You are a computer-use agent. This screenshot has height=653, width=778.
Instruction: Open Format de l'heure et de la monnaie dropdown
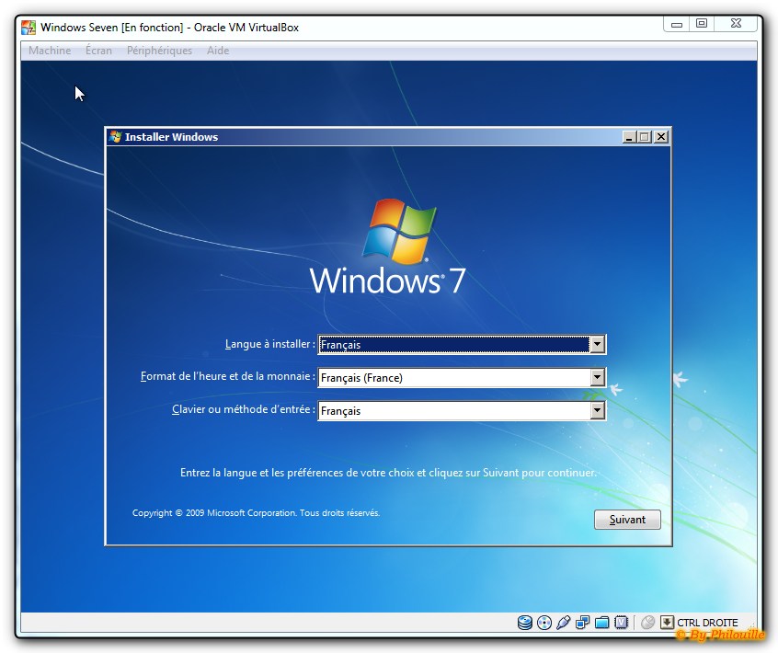click(x=597, y=377)
